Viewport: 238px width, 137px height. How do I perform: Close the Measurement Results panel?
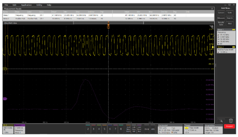point(212,9)
